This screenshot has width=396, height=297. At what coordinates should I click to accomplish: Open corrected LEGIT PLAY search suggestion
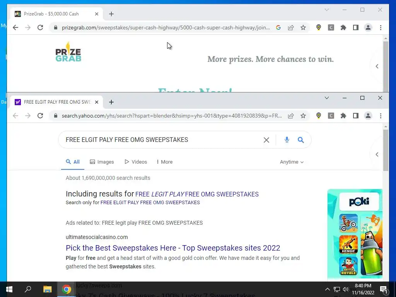197,194
